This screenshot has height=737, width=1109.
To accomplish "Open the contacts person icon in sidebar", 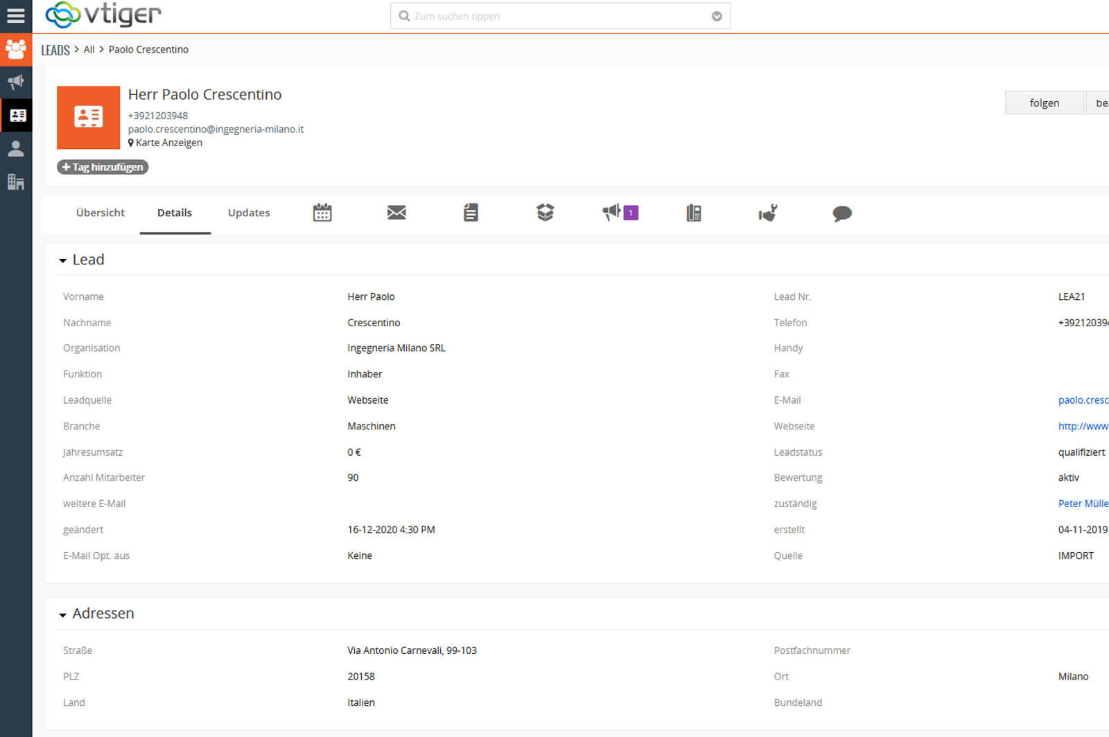I will (x=15, y=148).
